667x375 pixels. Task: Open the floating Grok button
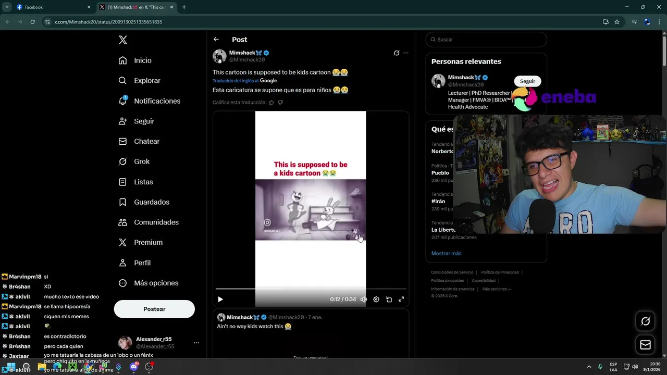[645, 321]
